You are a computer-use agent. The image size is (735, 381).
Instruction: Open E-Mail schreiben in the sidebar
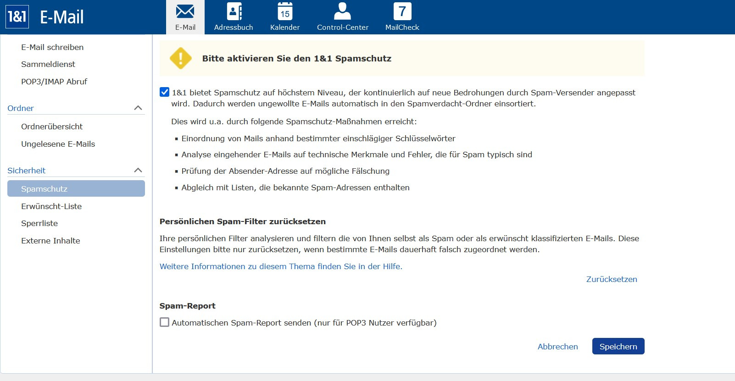point(52,47)
